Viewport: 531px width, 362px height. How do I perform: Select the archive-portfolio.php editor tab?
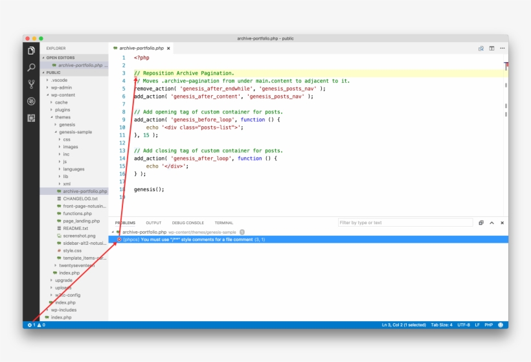pyautogui.click(x=142, y=48)
